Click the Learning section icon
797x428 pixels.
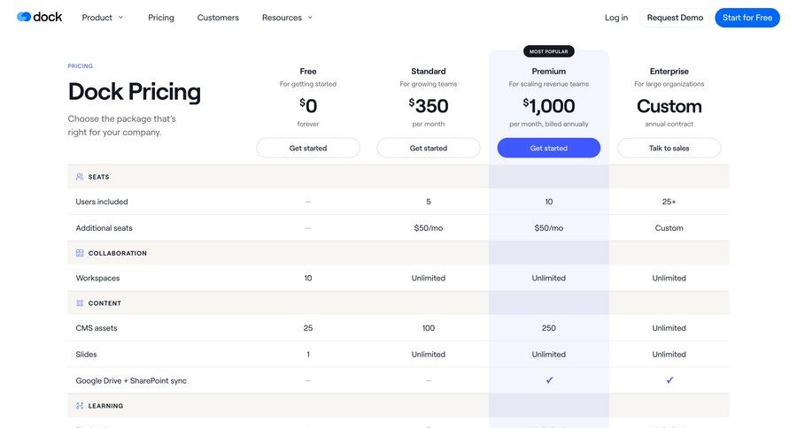(80, 406)
